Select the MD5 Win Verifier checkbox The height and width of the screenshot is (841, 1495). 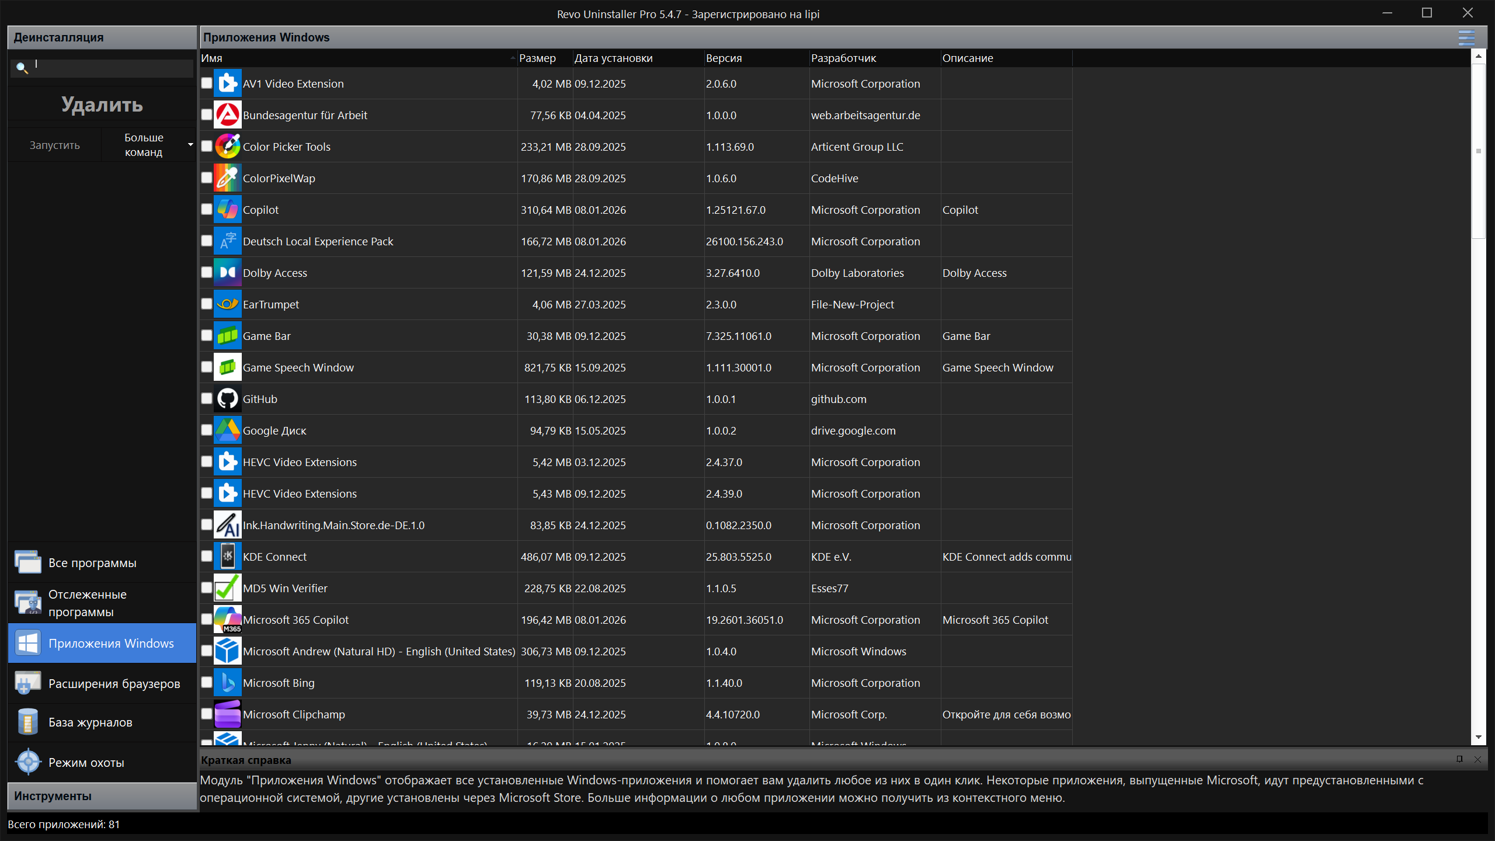[207, 588]
